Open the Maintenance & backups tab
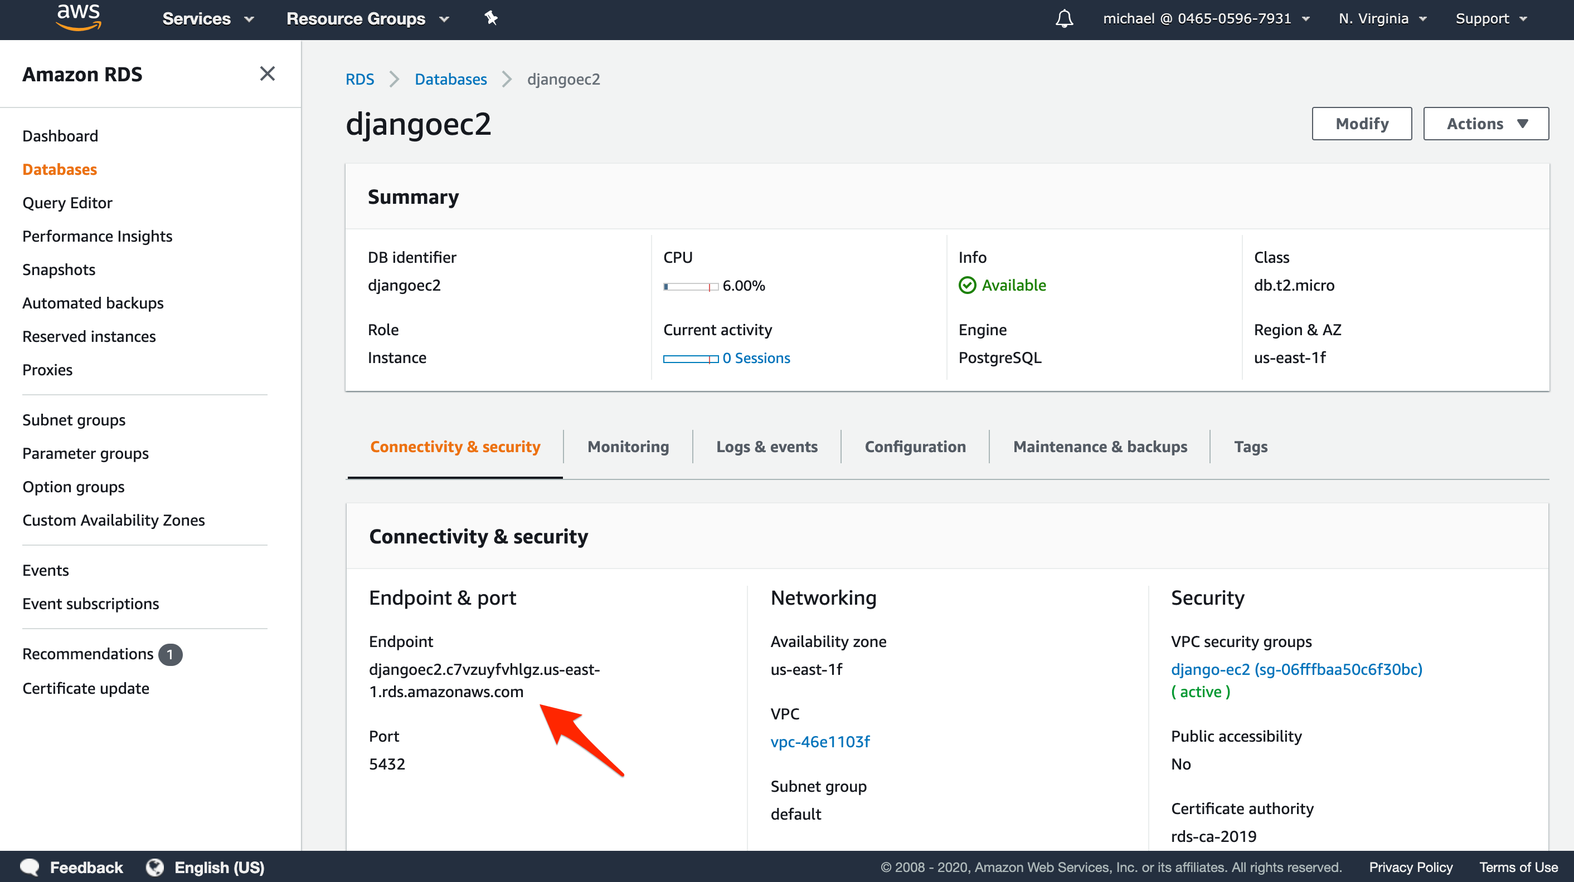 (1100, 447)
